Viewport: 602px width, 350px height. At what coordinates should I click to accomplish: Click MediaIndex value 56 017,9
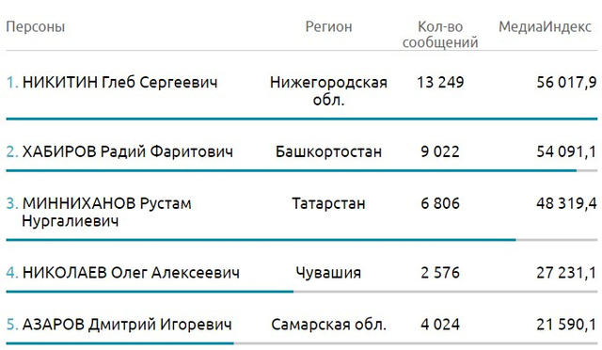566,82
